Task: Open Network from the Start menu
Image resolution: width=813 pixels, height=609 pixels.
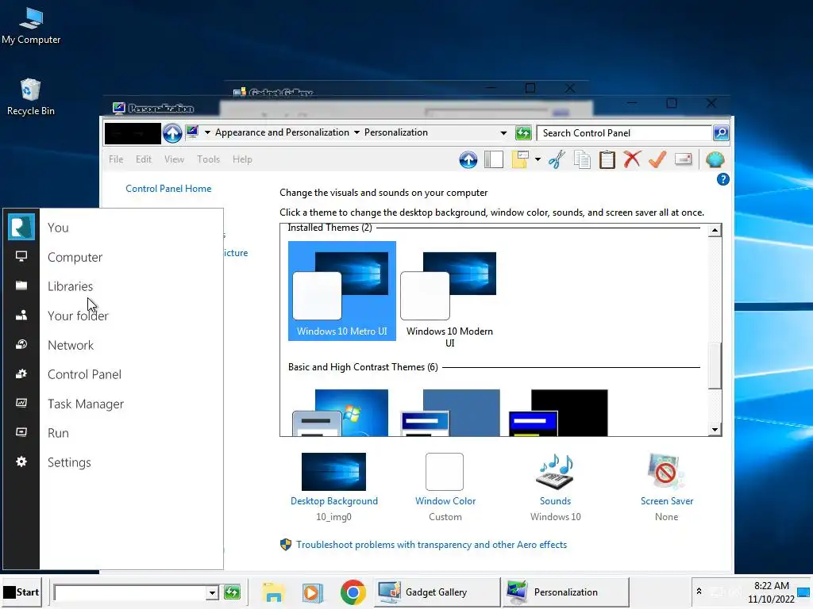Action: (71, 346)
